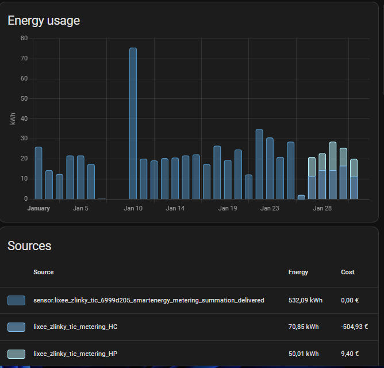Select the lixee_zlinky_tic_metering_HP source row
This screenshot has height=368, width=384.
point(75,354)
